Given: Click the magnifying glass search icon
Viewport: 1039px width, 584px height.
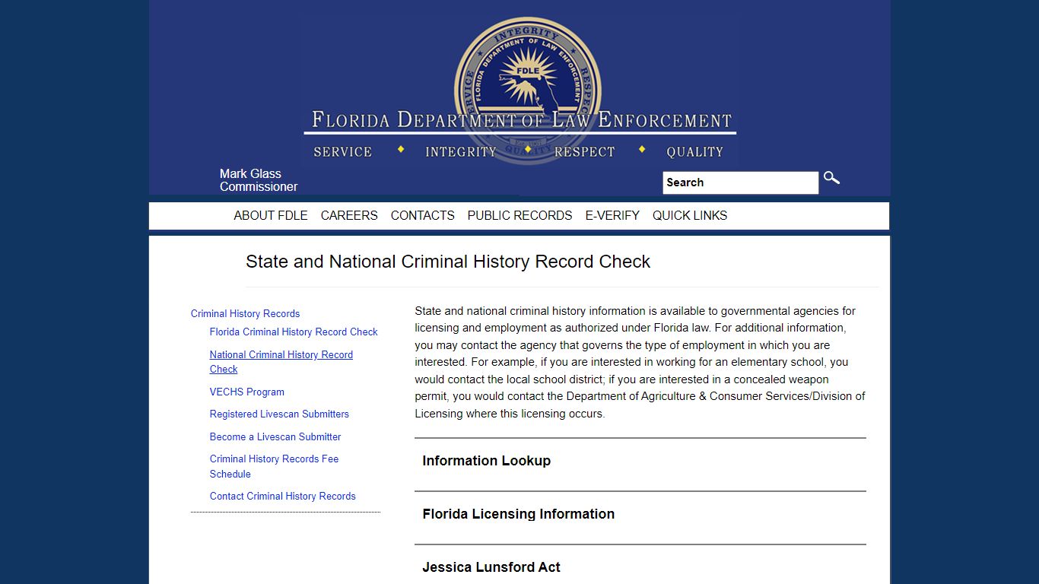Looking at the screenshot, I should tap(831, 179).
